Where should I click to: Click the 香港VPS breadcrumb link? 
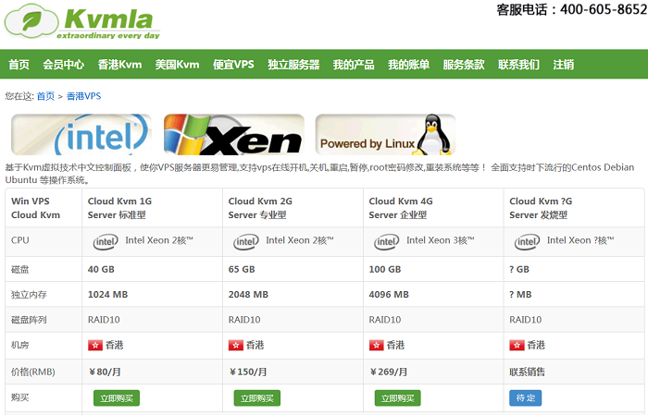click(x=84, y=96)
